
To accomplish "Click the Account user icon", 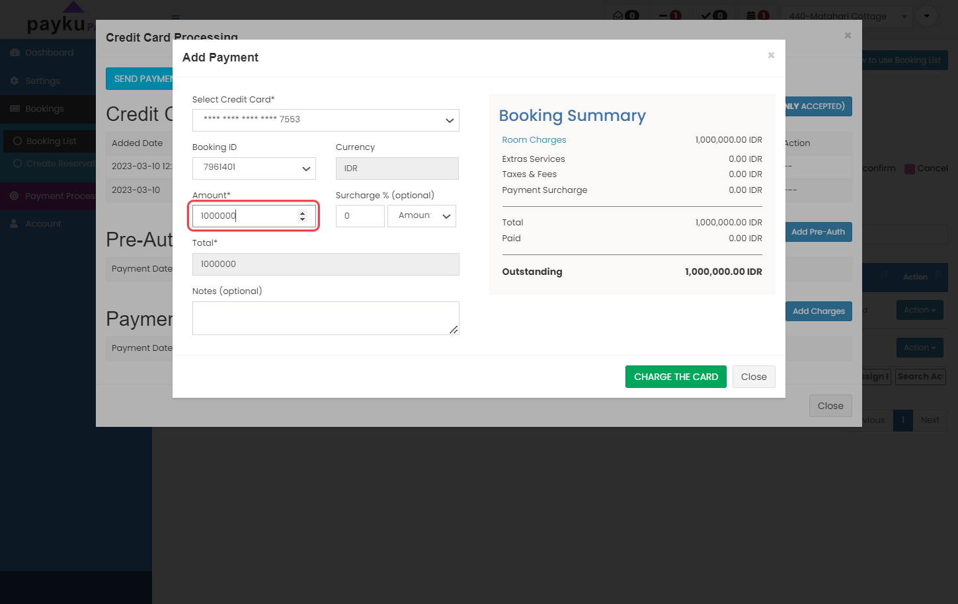I will coord(14,224).
